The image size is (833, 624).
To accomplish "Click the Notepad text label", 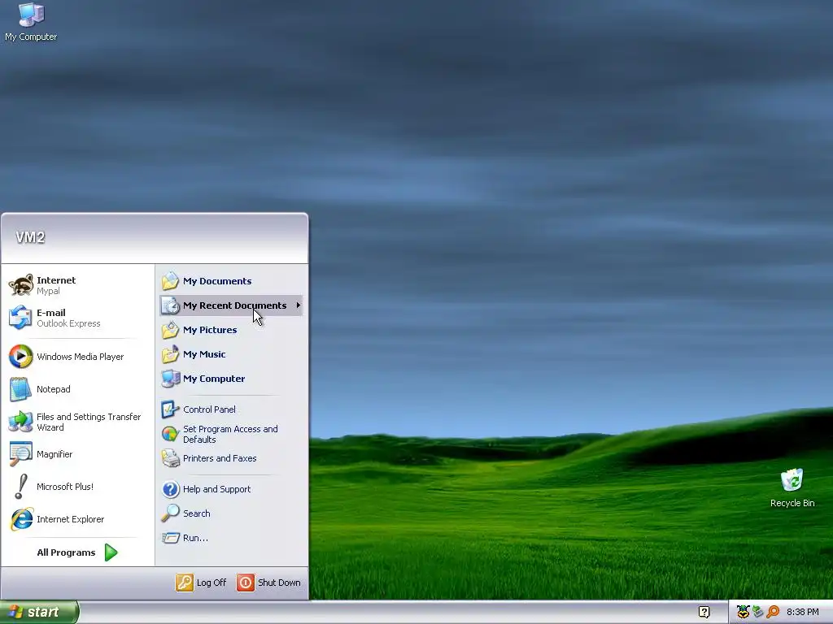I will (53, 389).
